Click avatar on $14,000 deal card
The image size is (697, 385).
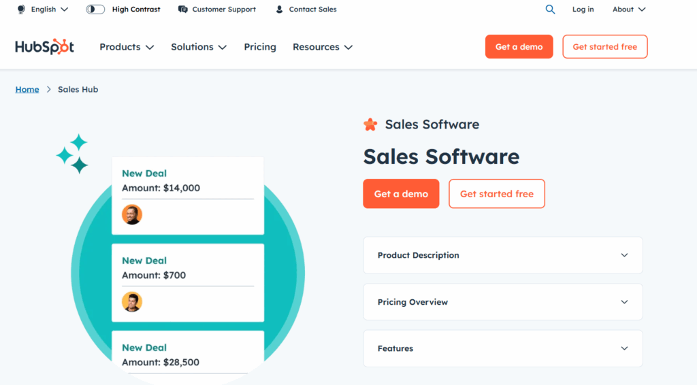(132, 214)
